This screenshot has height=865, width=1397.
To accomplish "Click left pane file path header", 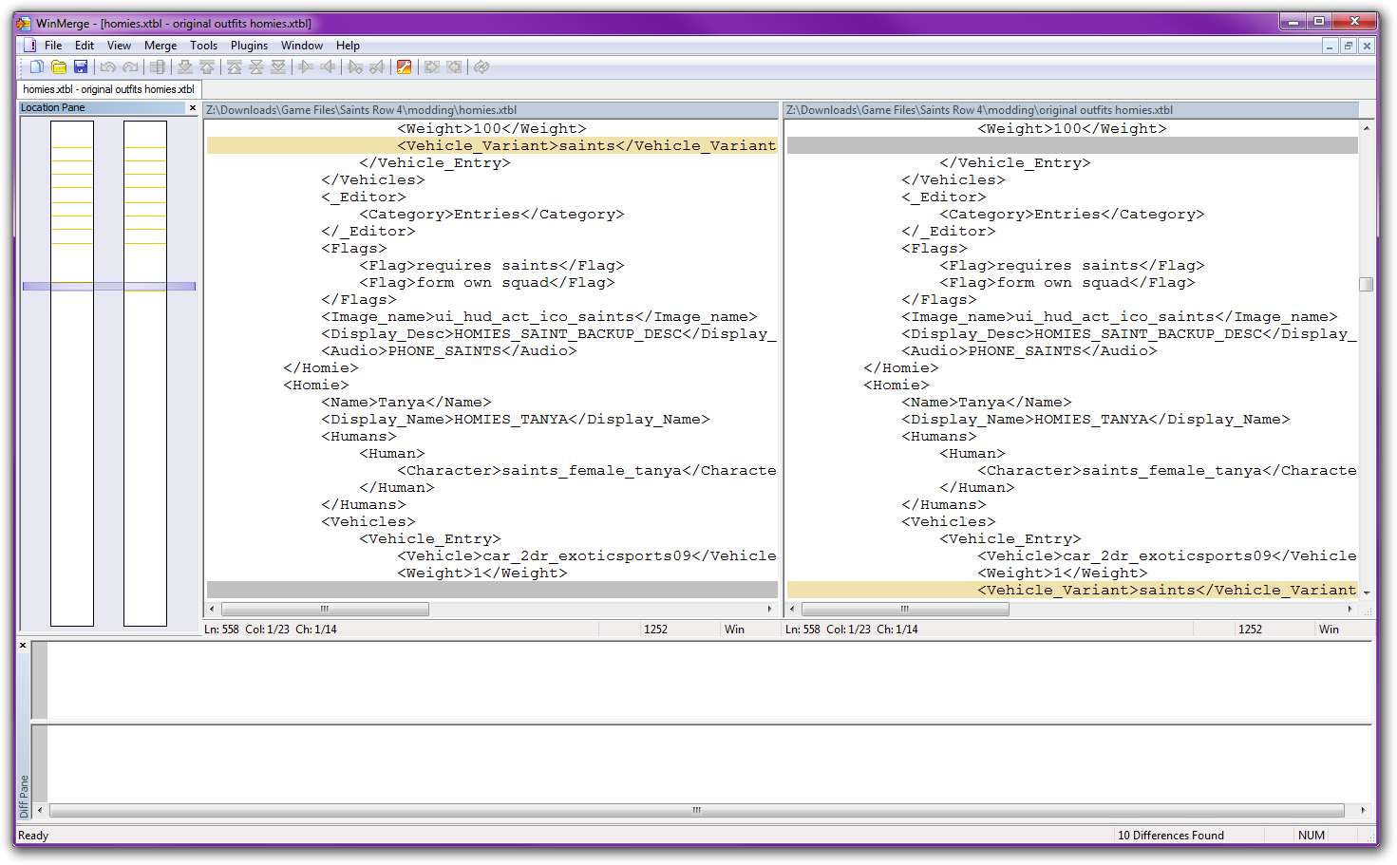I will coord(491,110).
